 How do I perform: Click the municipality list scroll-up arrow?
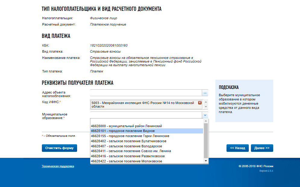[206, 121]
